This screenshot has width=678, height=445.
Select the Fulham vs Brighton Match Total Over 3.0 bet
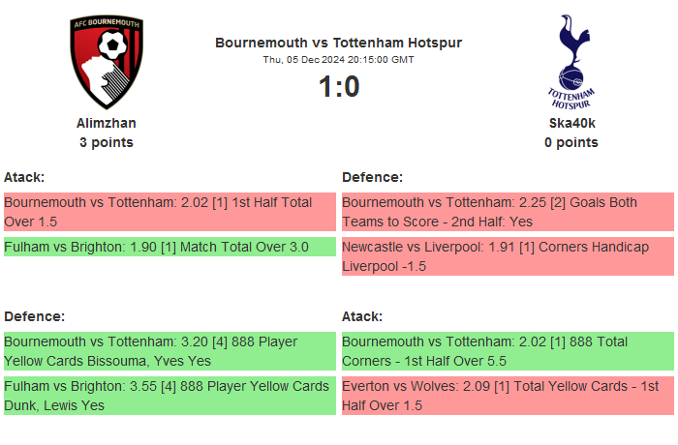tap(169, 247)
